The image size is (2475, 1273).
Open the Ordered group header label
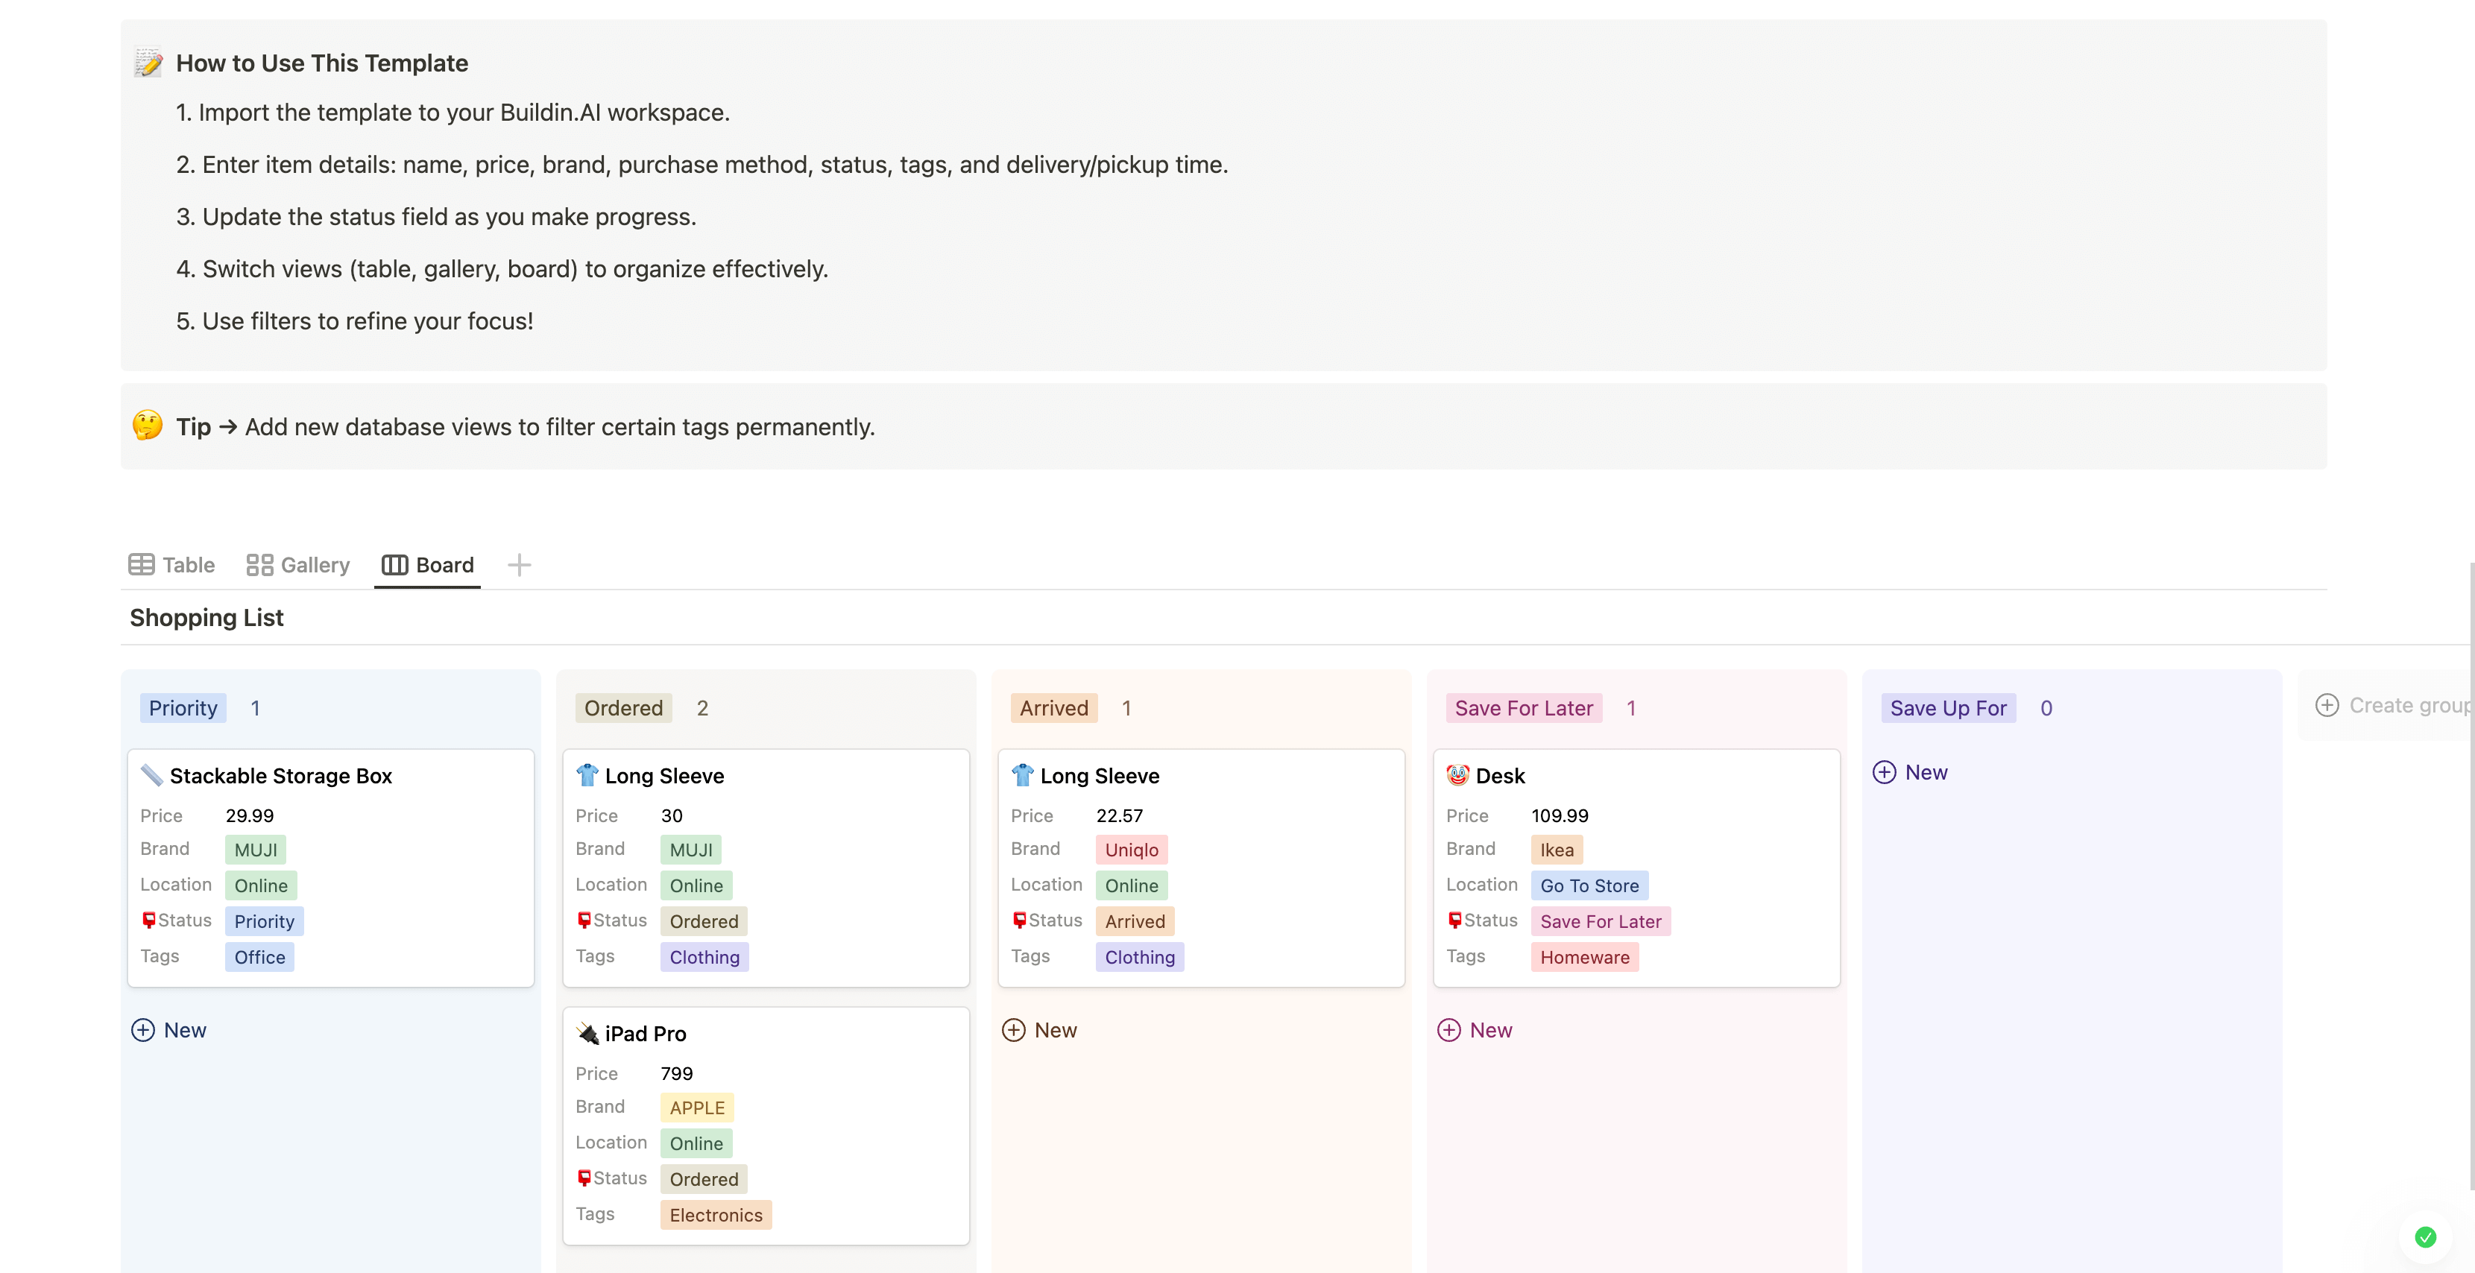[623, 708]
